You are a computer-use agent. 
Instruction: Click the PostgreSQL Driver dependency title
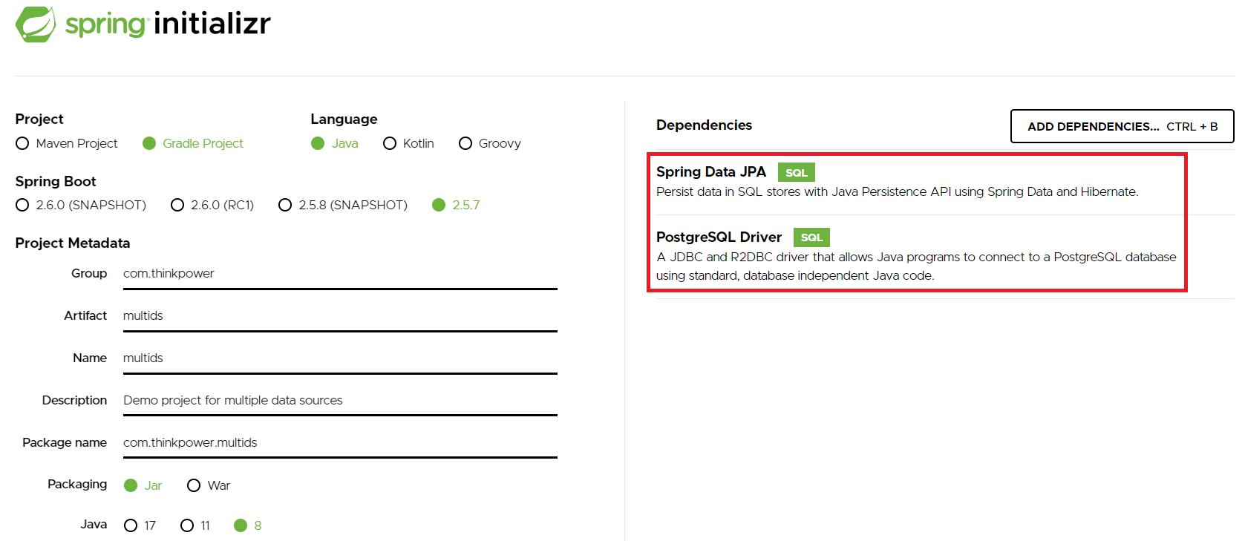click(x=719, y=237)
